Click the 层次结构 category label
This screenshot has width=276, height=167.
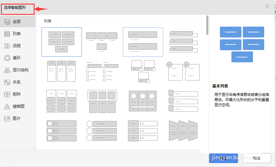[21, 70]
